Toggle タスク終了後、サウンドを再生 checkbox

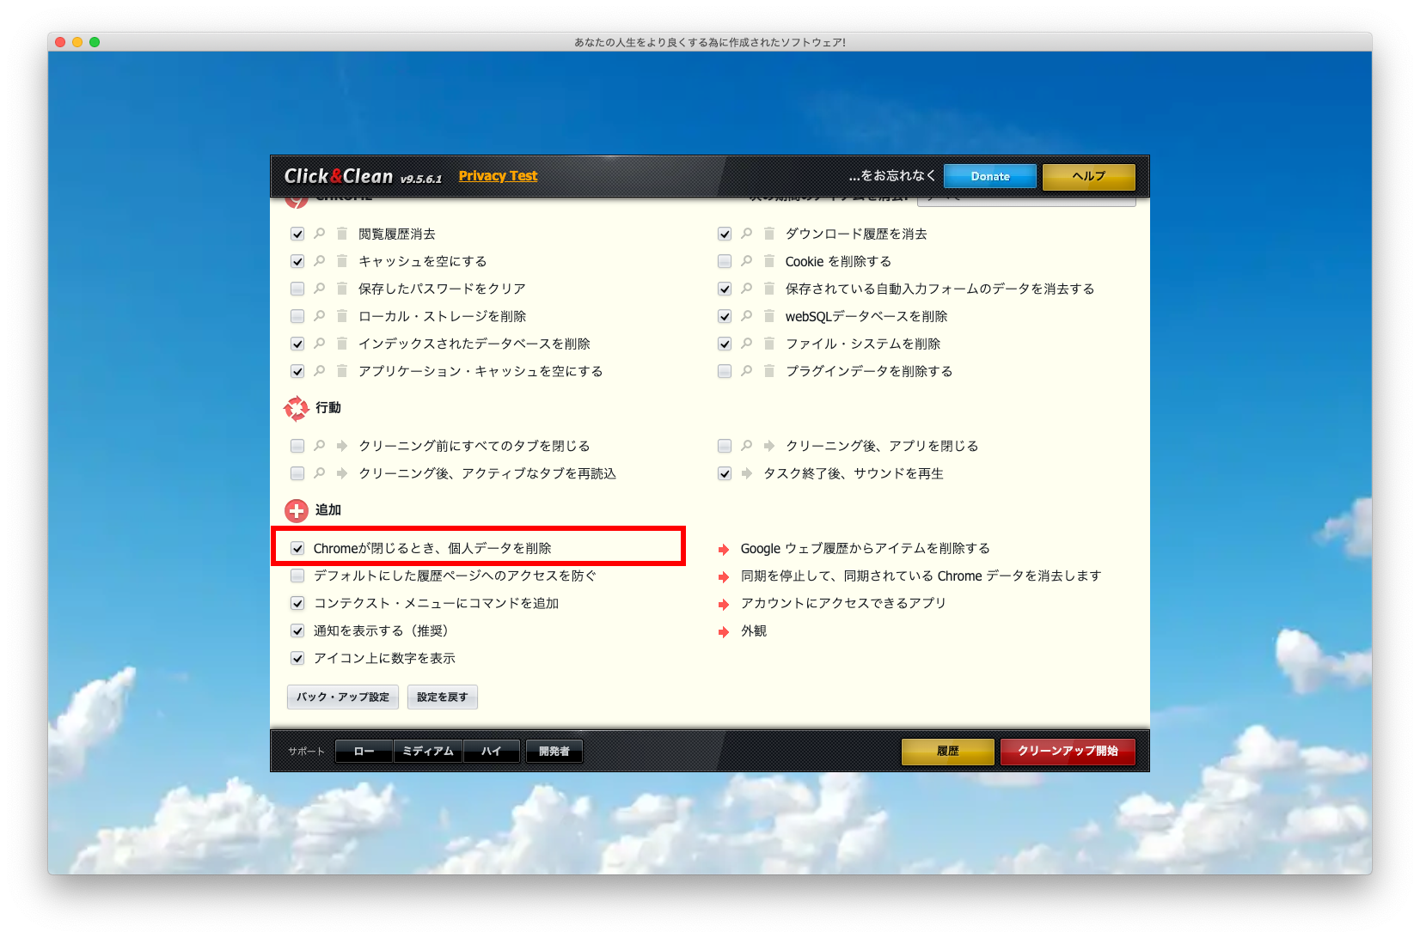point(725,473)
